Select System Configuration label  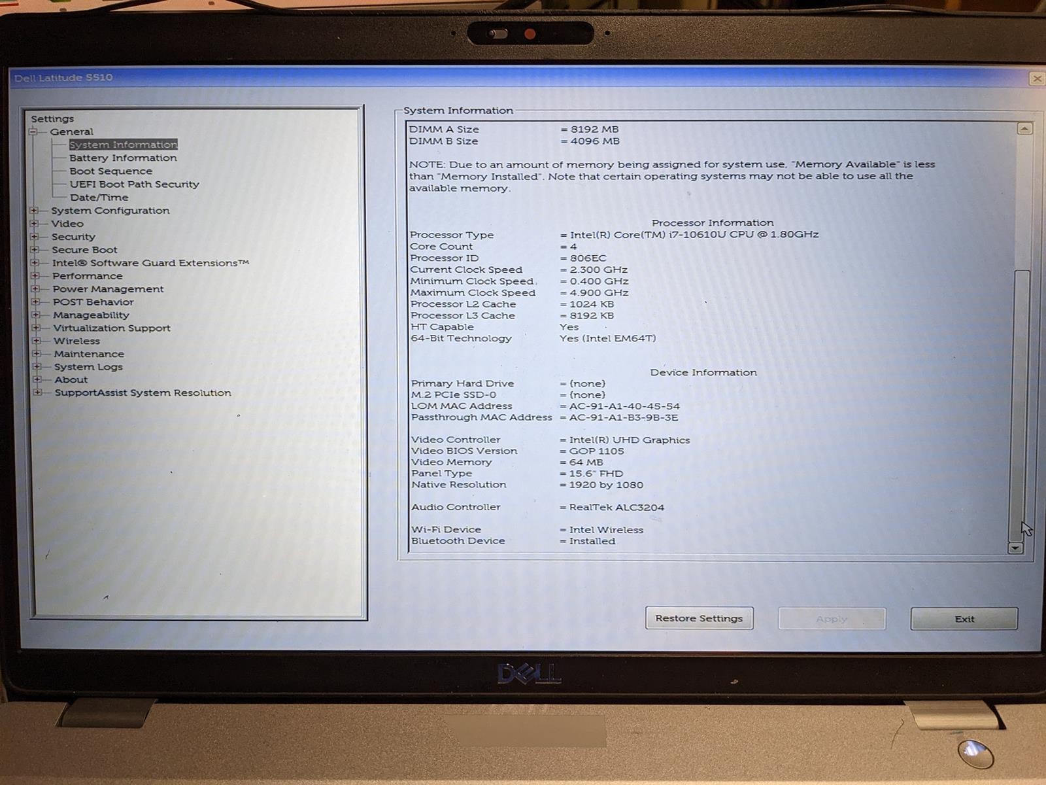point(110,211)
